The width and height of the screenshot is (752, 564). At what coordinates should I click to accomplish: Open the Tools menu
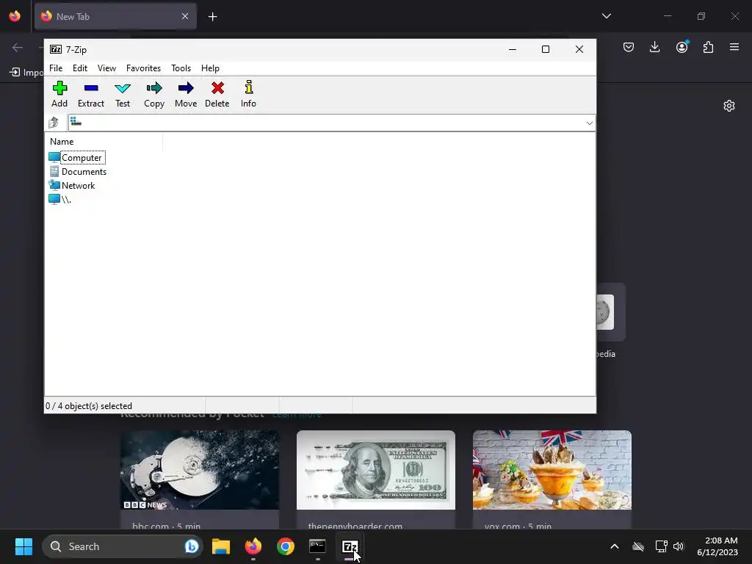pos(181,68)
